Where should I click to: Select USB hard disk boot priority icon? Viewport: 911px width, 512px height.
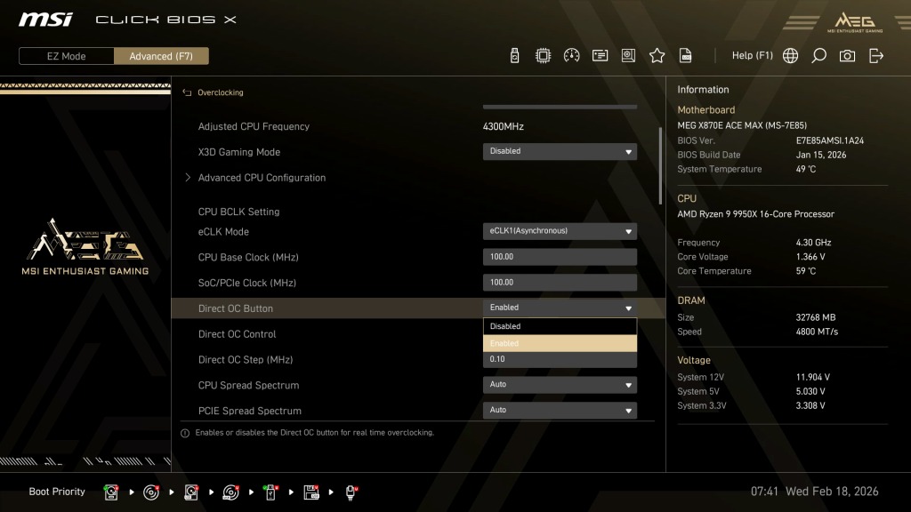pos(191,492)
